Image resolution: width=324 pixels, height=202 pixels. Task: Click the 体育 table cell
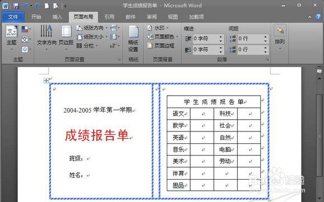(x=179, y=173)
